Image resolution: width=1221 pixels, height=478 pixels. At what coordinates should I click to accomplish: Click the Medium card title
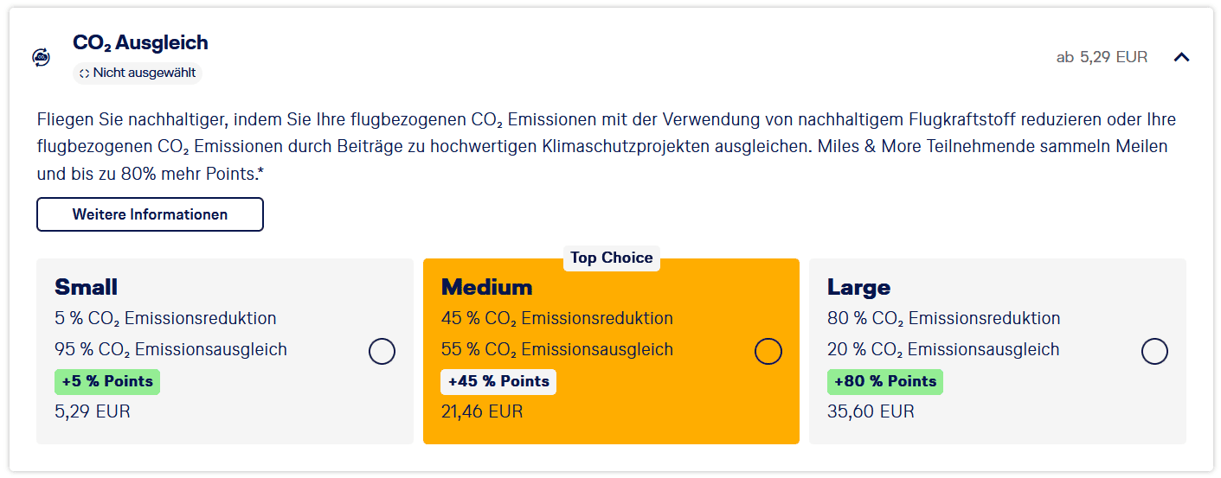(486, 287)
